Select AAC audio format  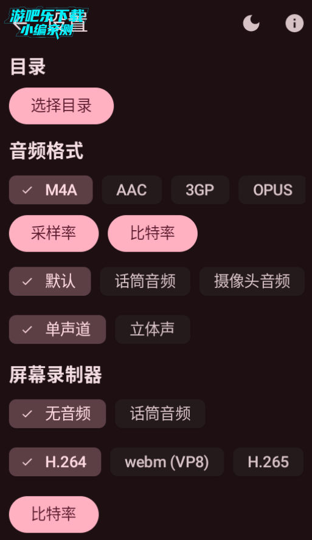132,190
